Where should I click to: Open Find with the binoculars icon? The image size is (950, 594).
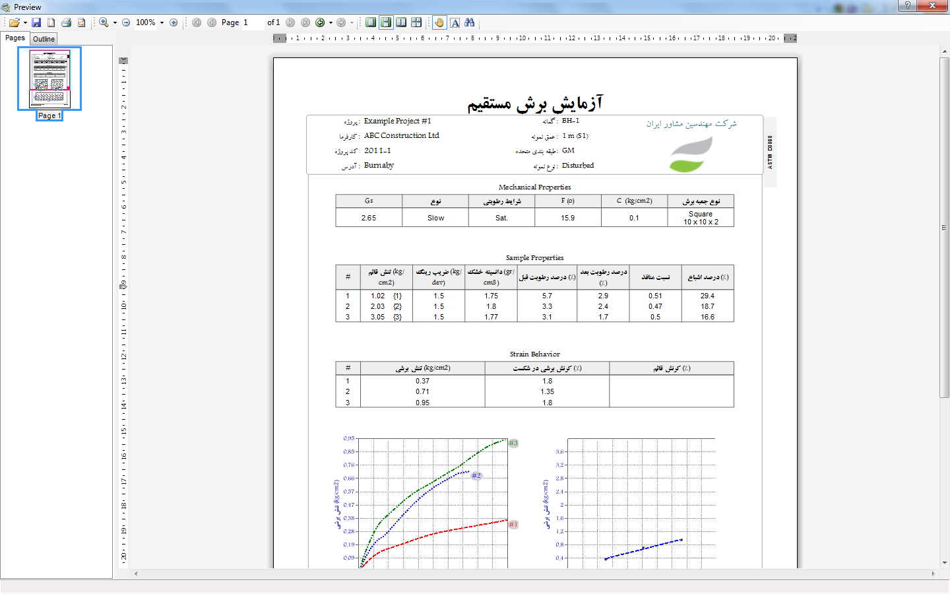(470, 22)
